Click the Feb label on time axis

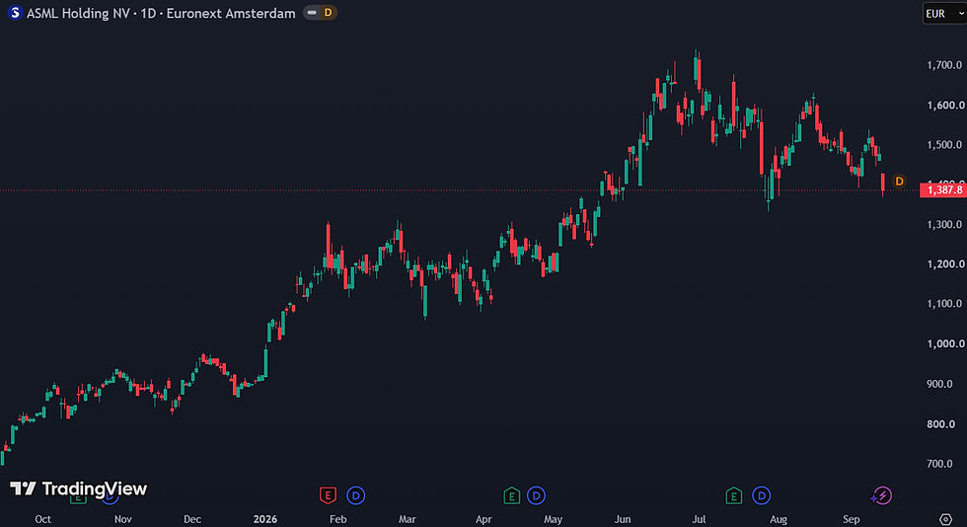[x=337, y=519]
